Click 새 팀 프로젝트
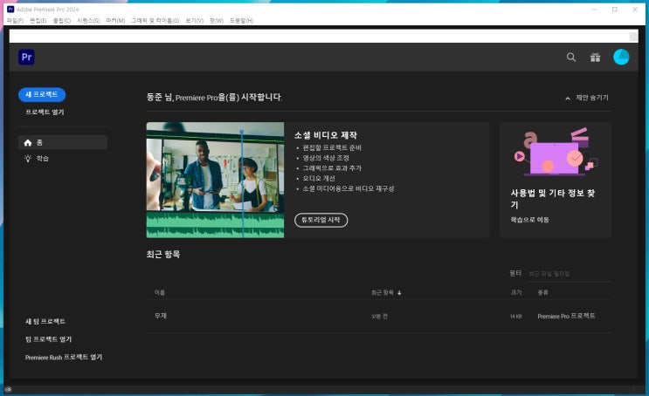The width and height of the screenshot is (649, 396). 45,321
